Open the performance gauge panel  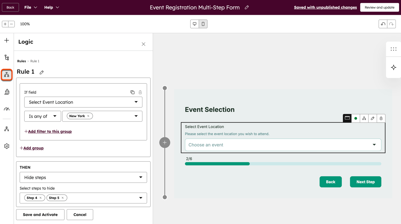pyautogui.click(x=6, y=109)
